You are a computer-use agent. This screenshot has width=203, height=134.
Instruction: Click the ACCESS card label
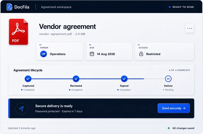pyautogui.click(x=143, y=48)
